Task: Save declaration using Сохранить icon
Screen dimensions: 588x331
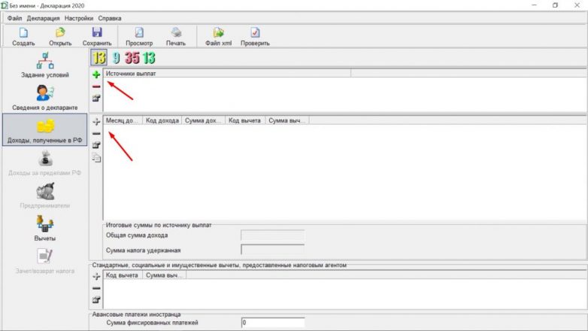Action: [96, 35]
